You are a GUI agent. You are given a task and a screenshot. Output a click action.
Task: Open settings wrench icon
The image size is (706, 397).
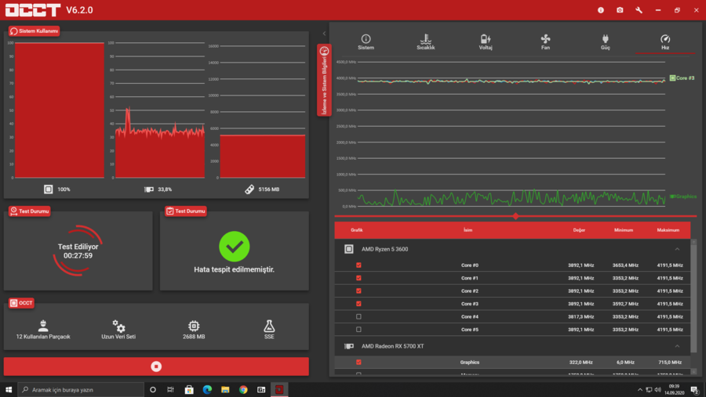click(x=639, y=10)
